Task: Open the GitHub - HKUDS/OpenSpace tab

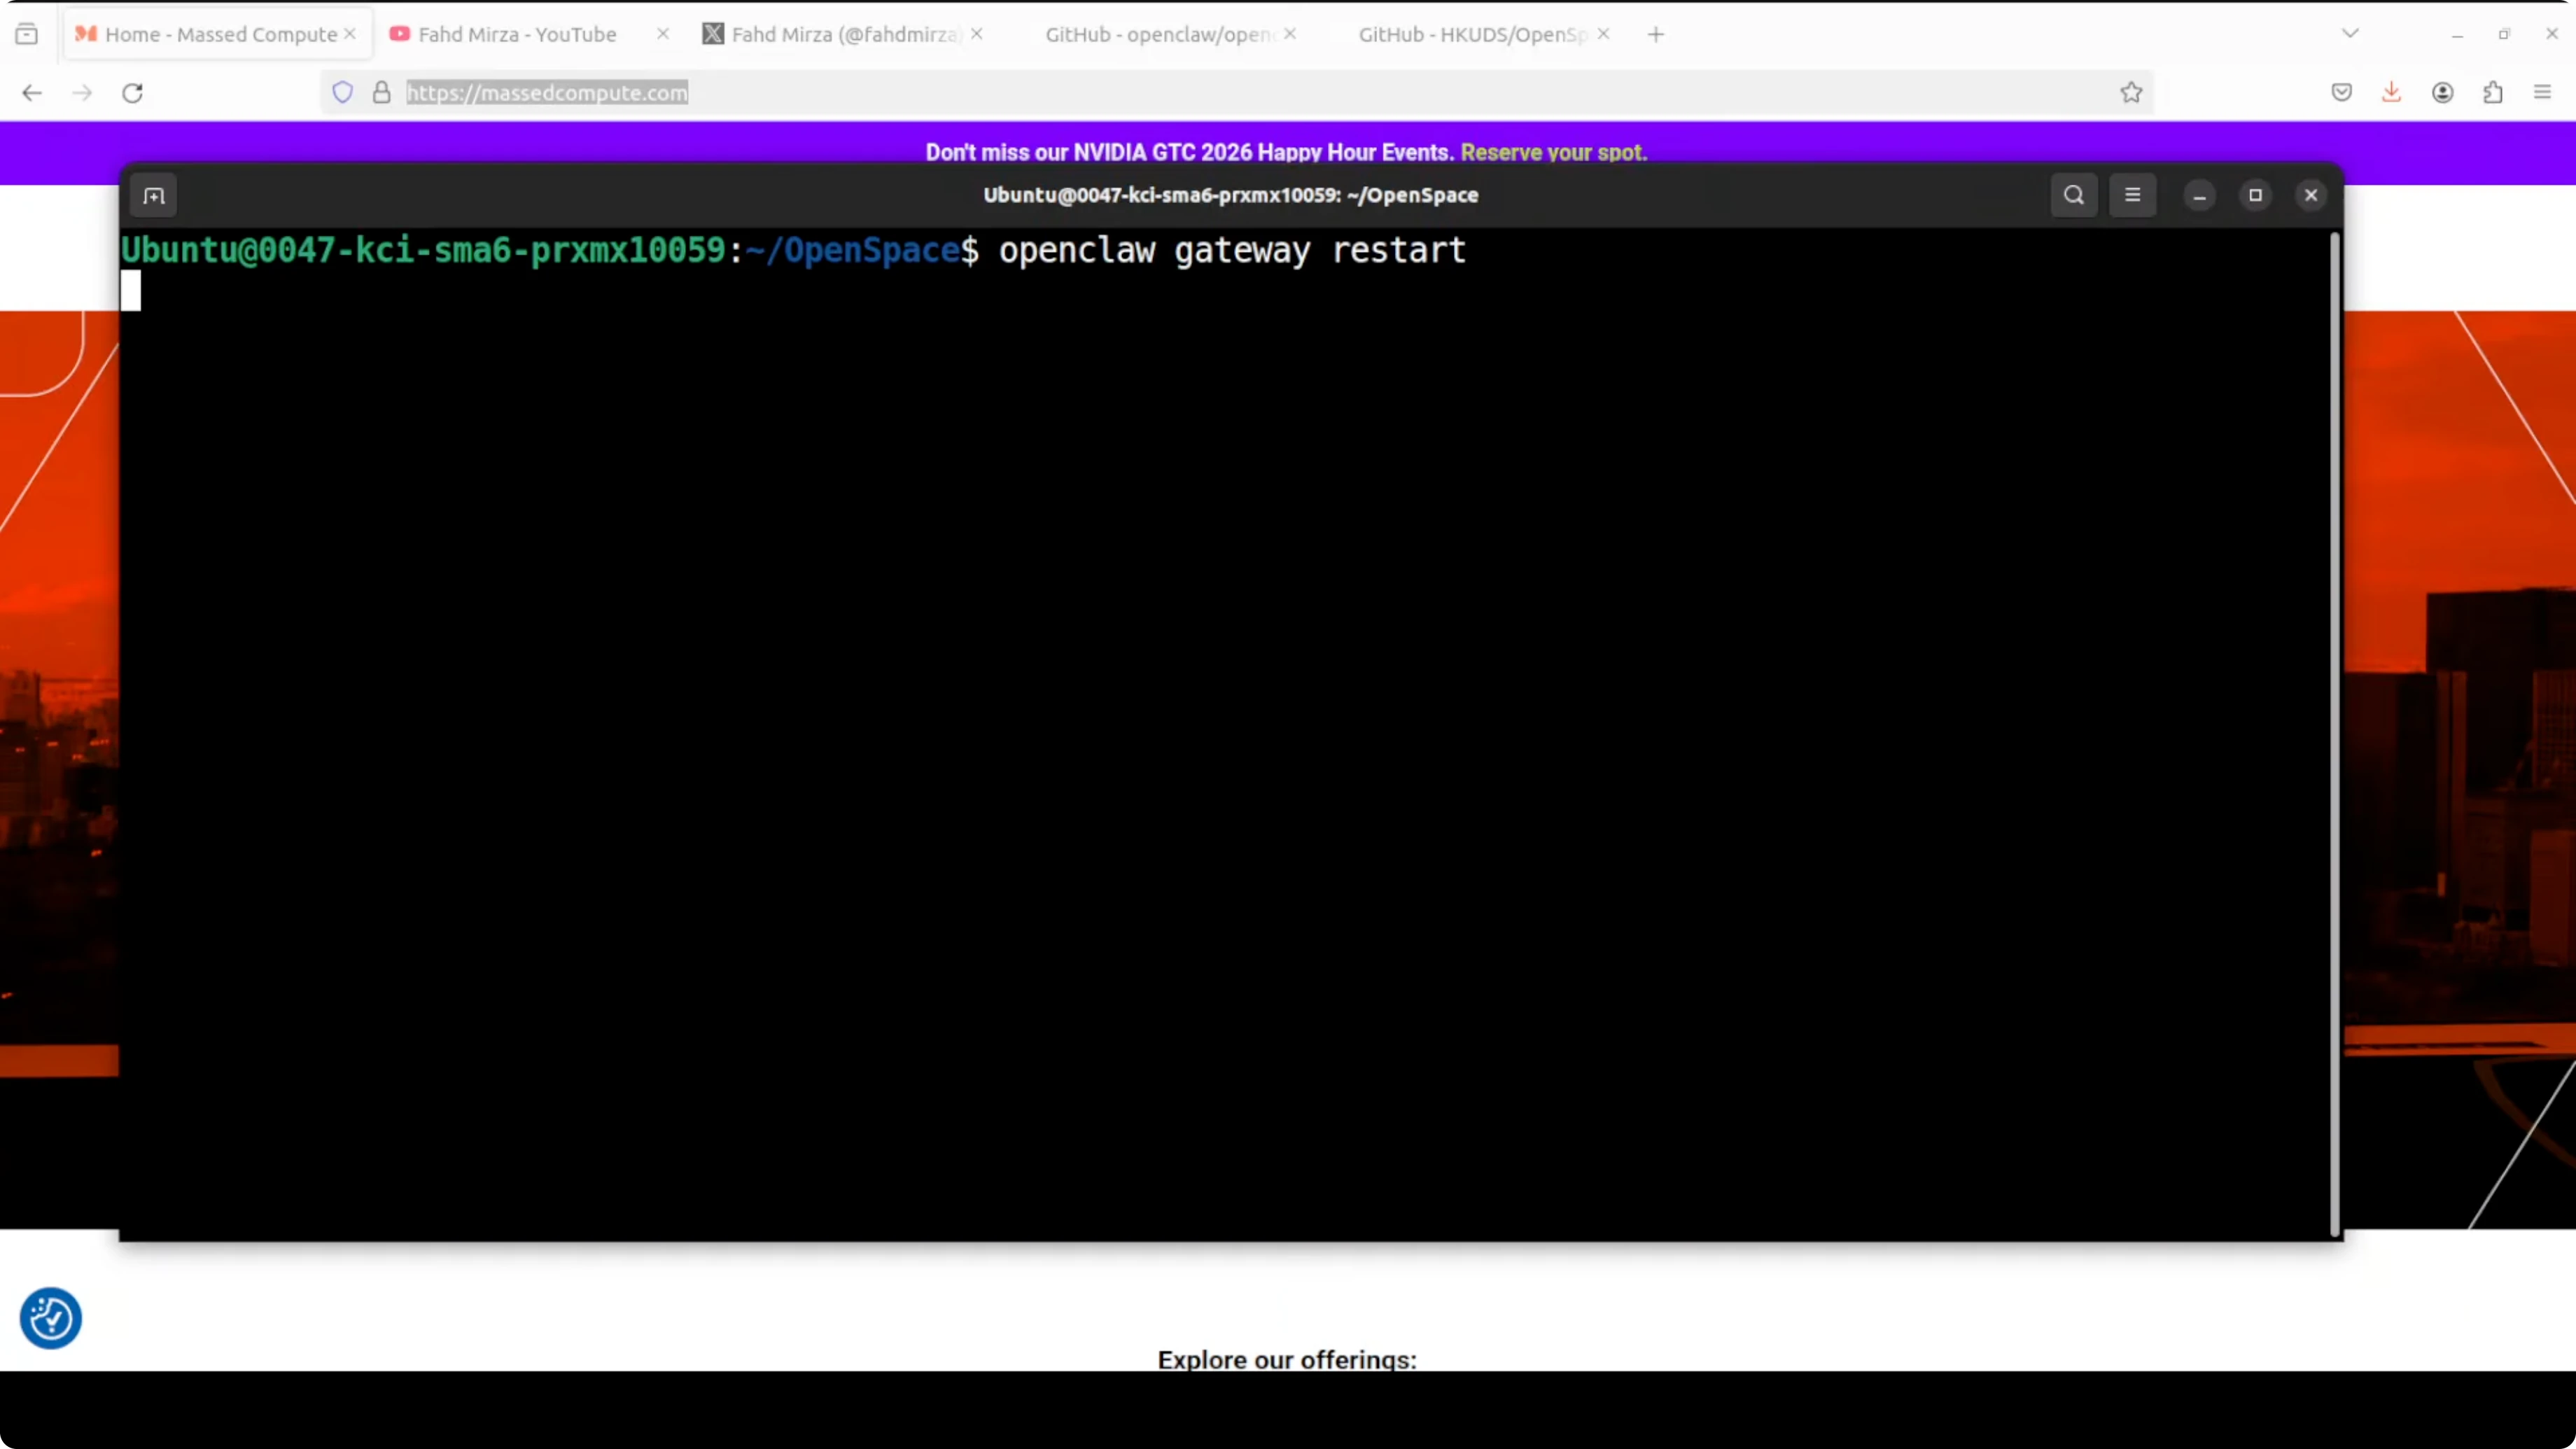Action: point(1471,34)
